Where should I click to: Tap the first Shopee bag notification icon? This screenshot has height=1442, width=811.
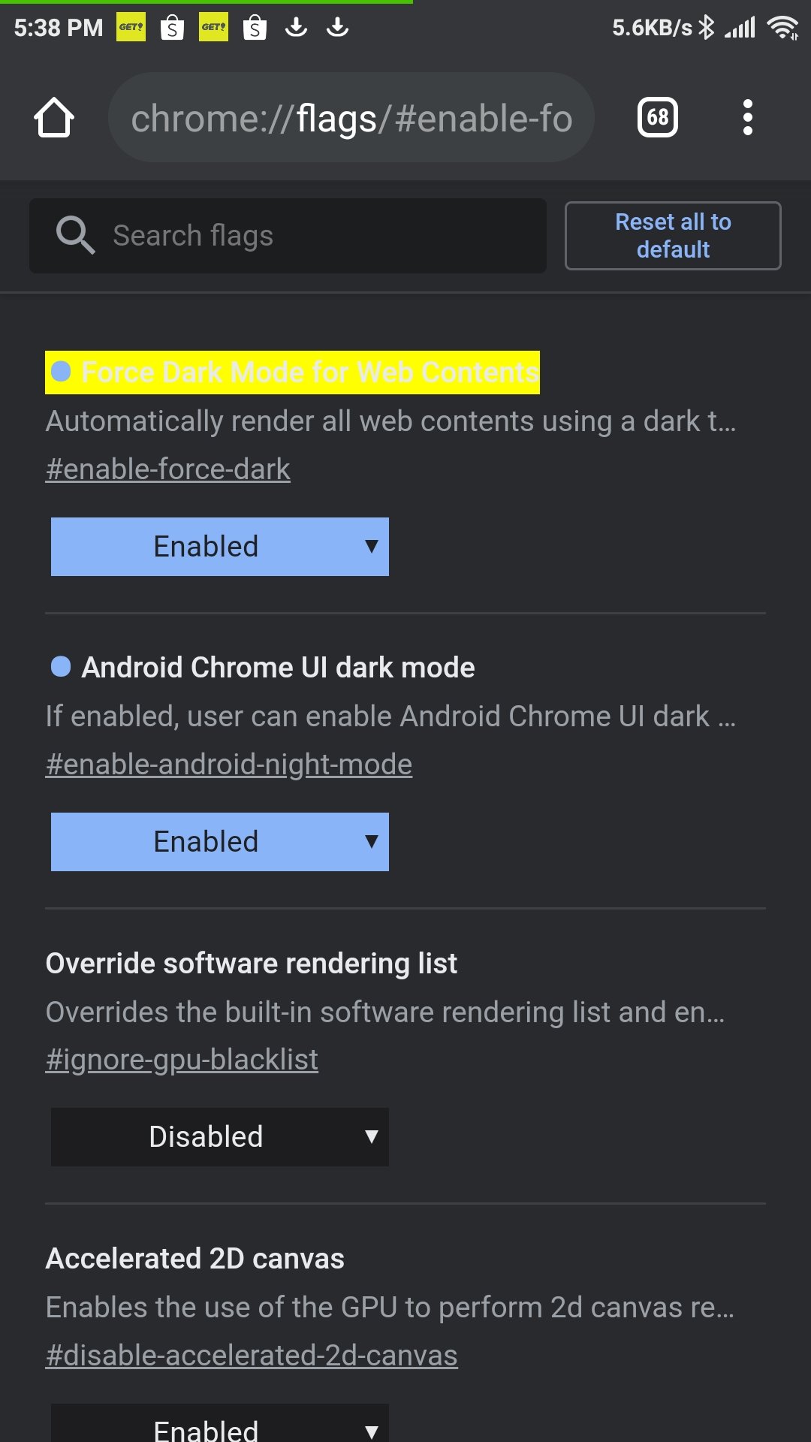click(173, 28)
